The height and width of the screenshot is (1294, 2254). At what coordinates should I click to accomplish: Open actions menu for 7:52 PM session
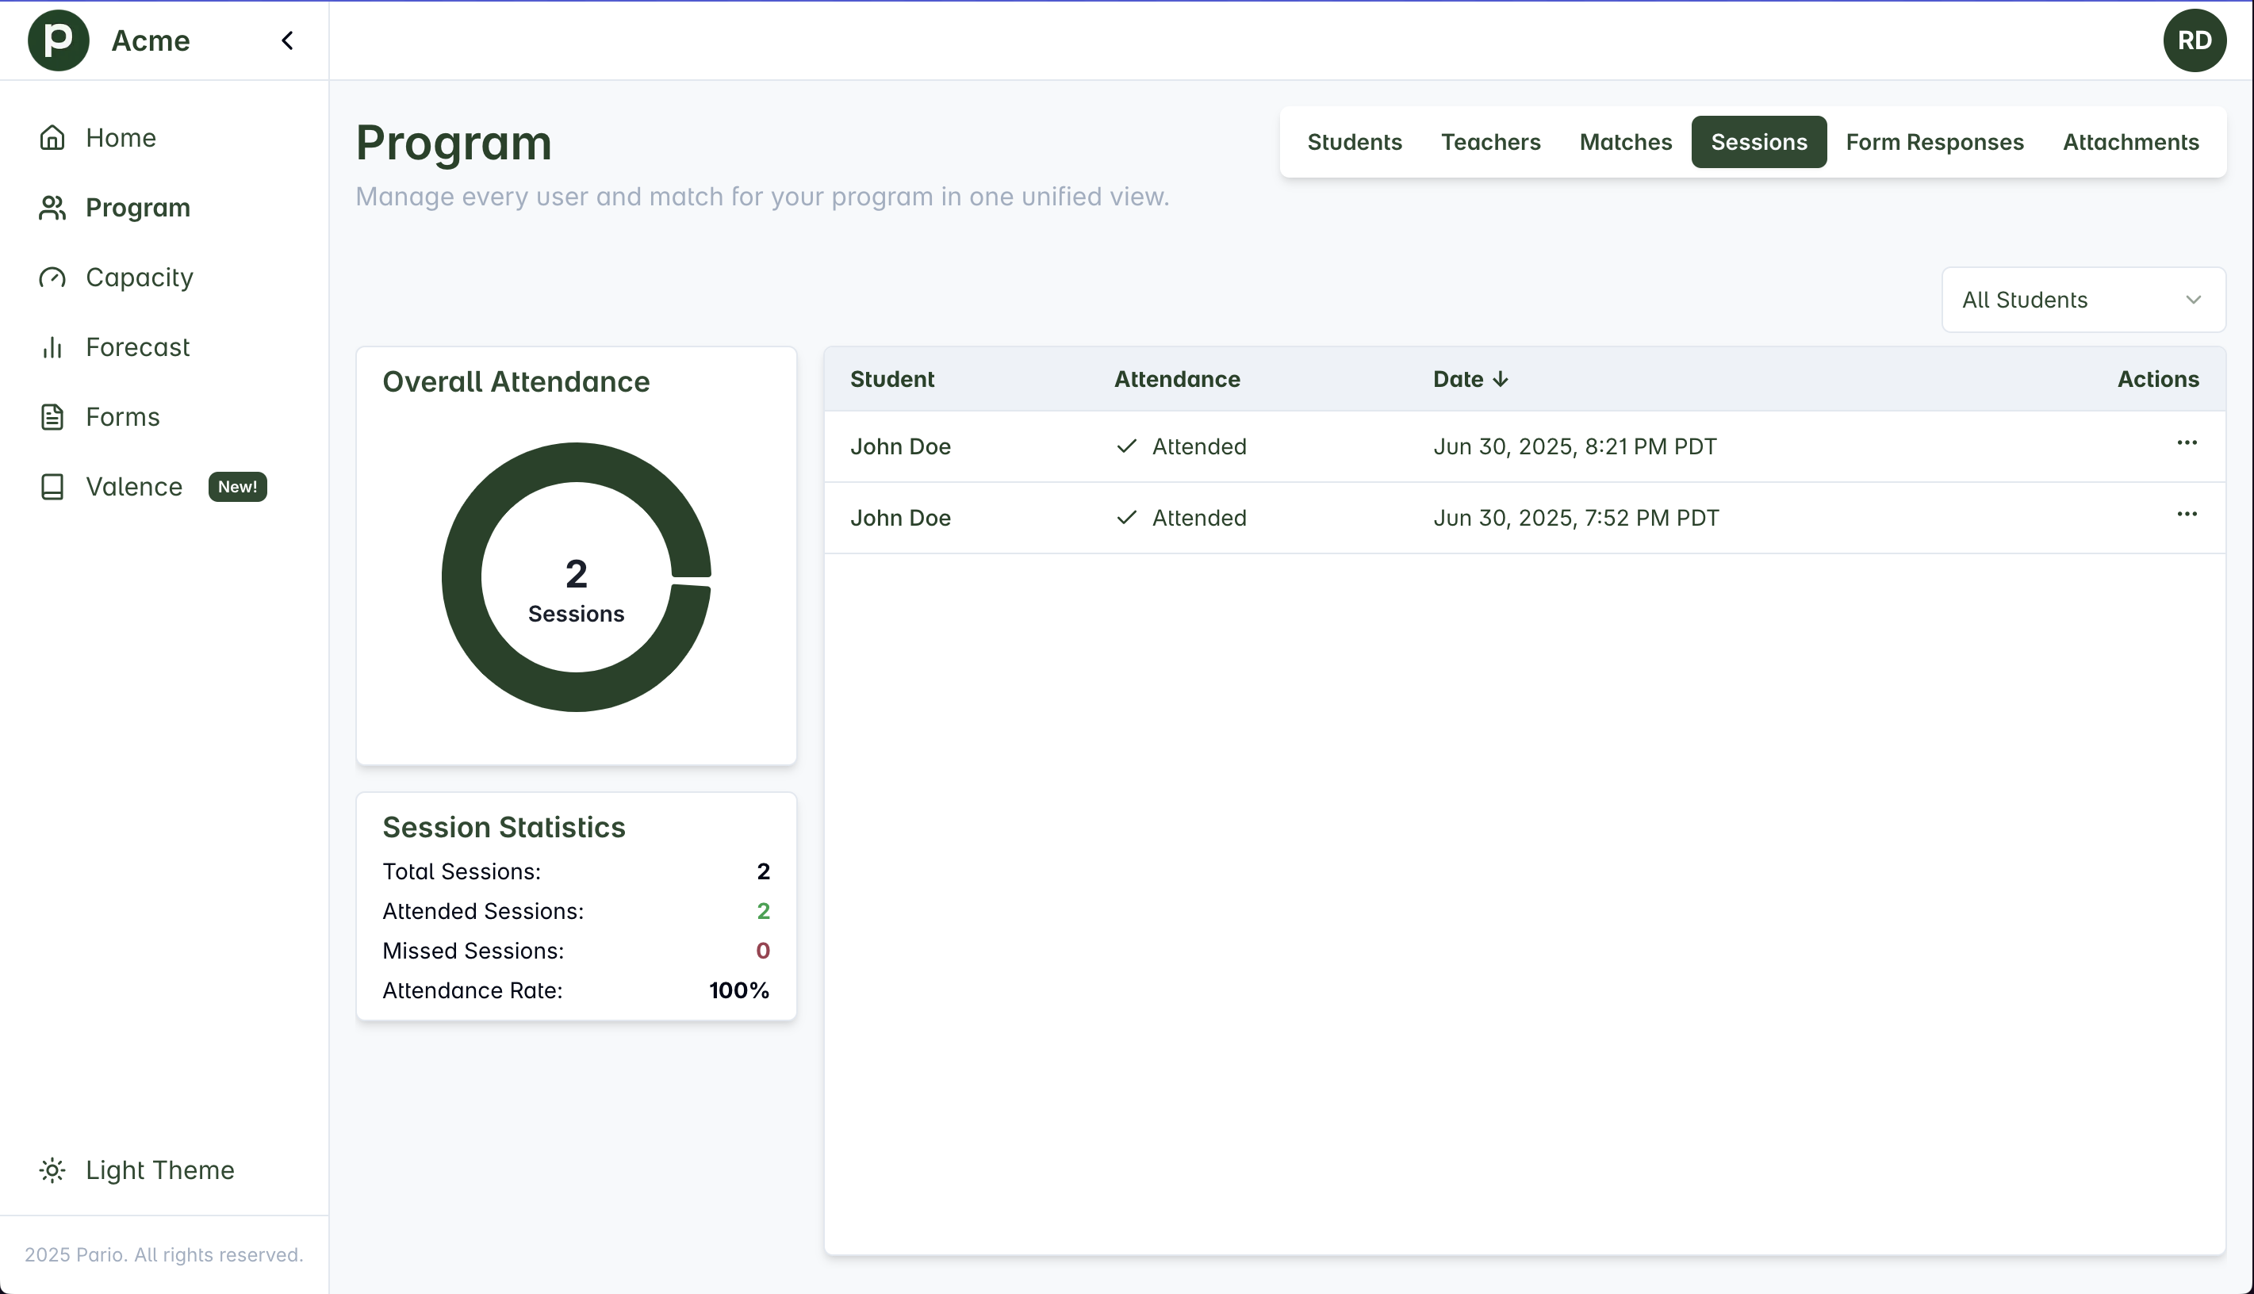(x=2186, y=514)
